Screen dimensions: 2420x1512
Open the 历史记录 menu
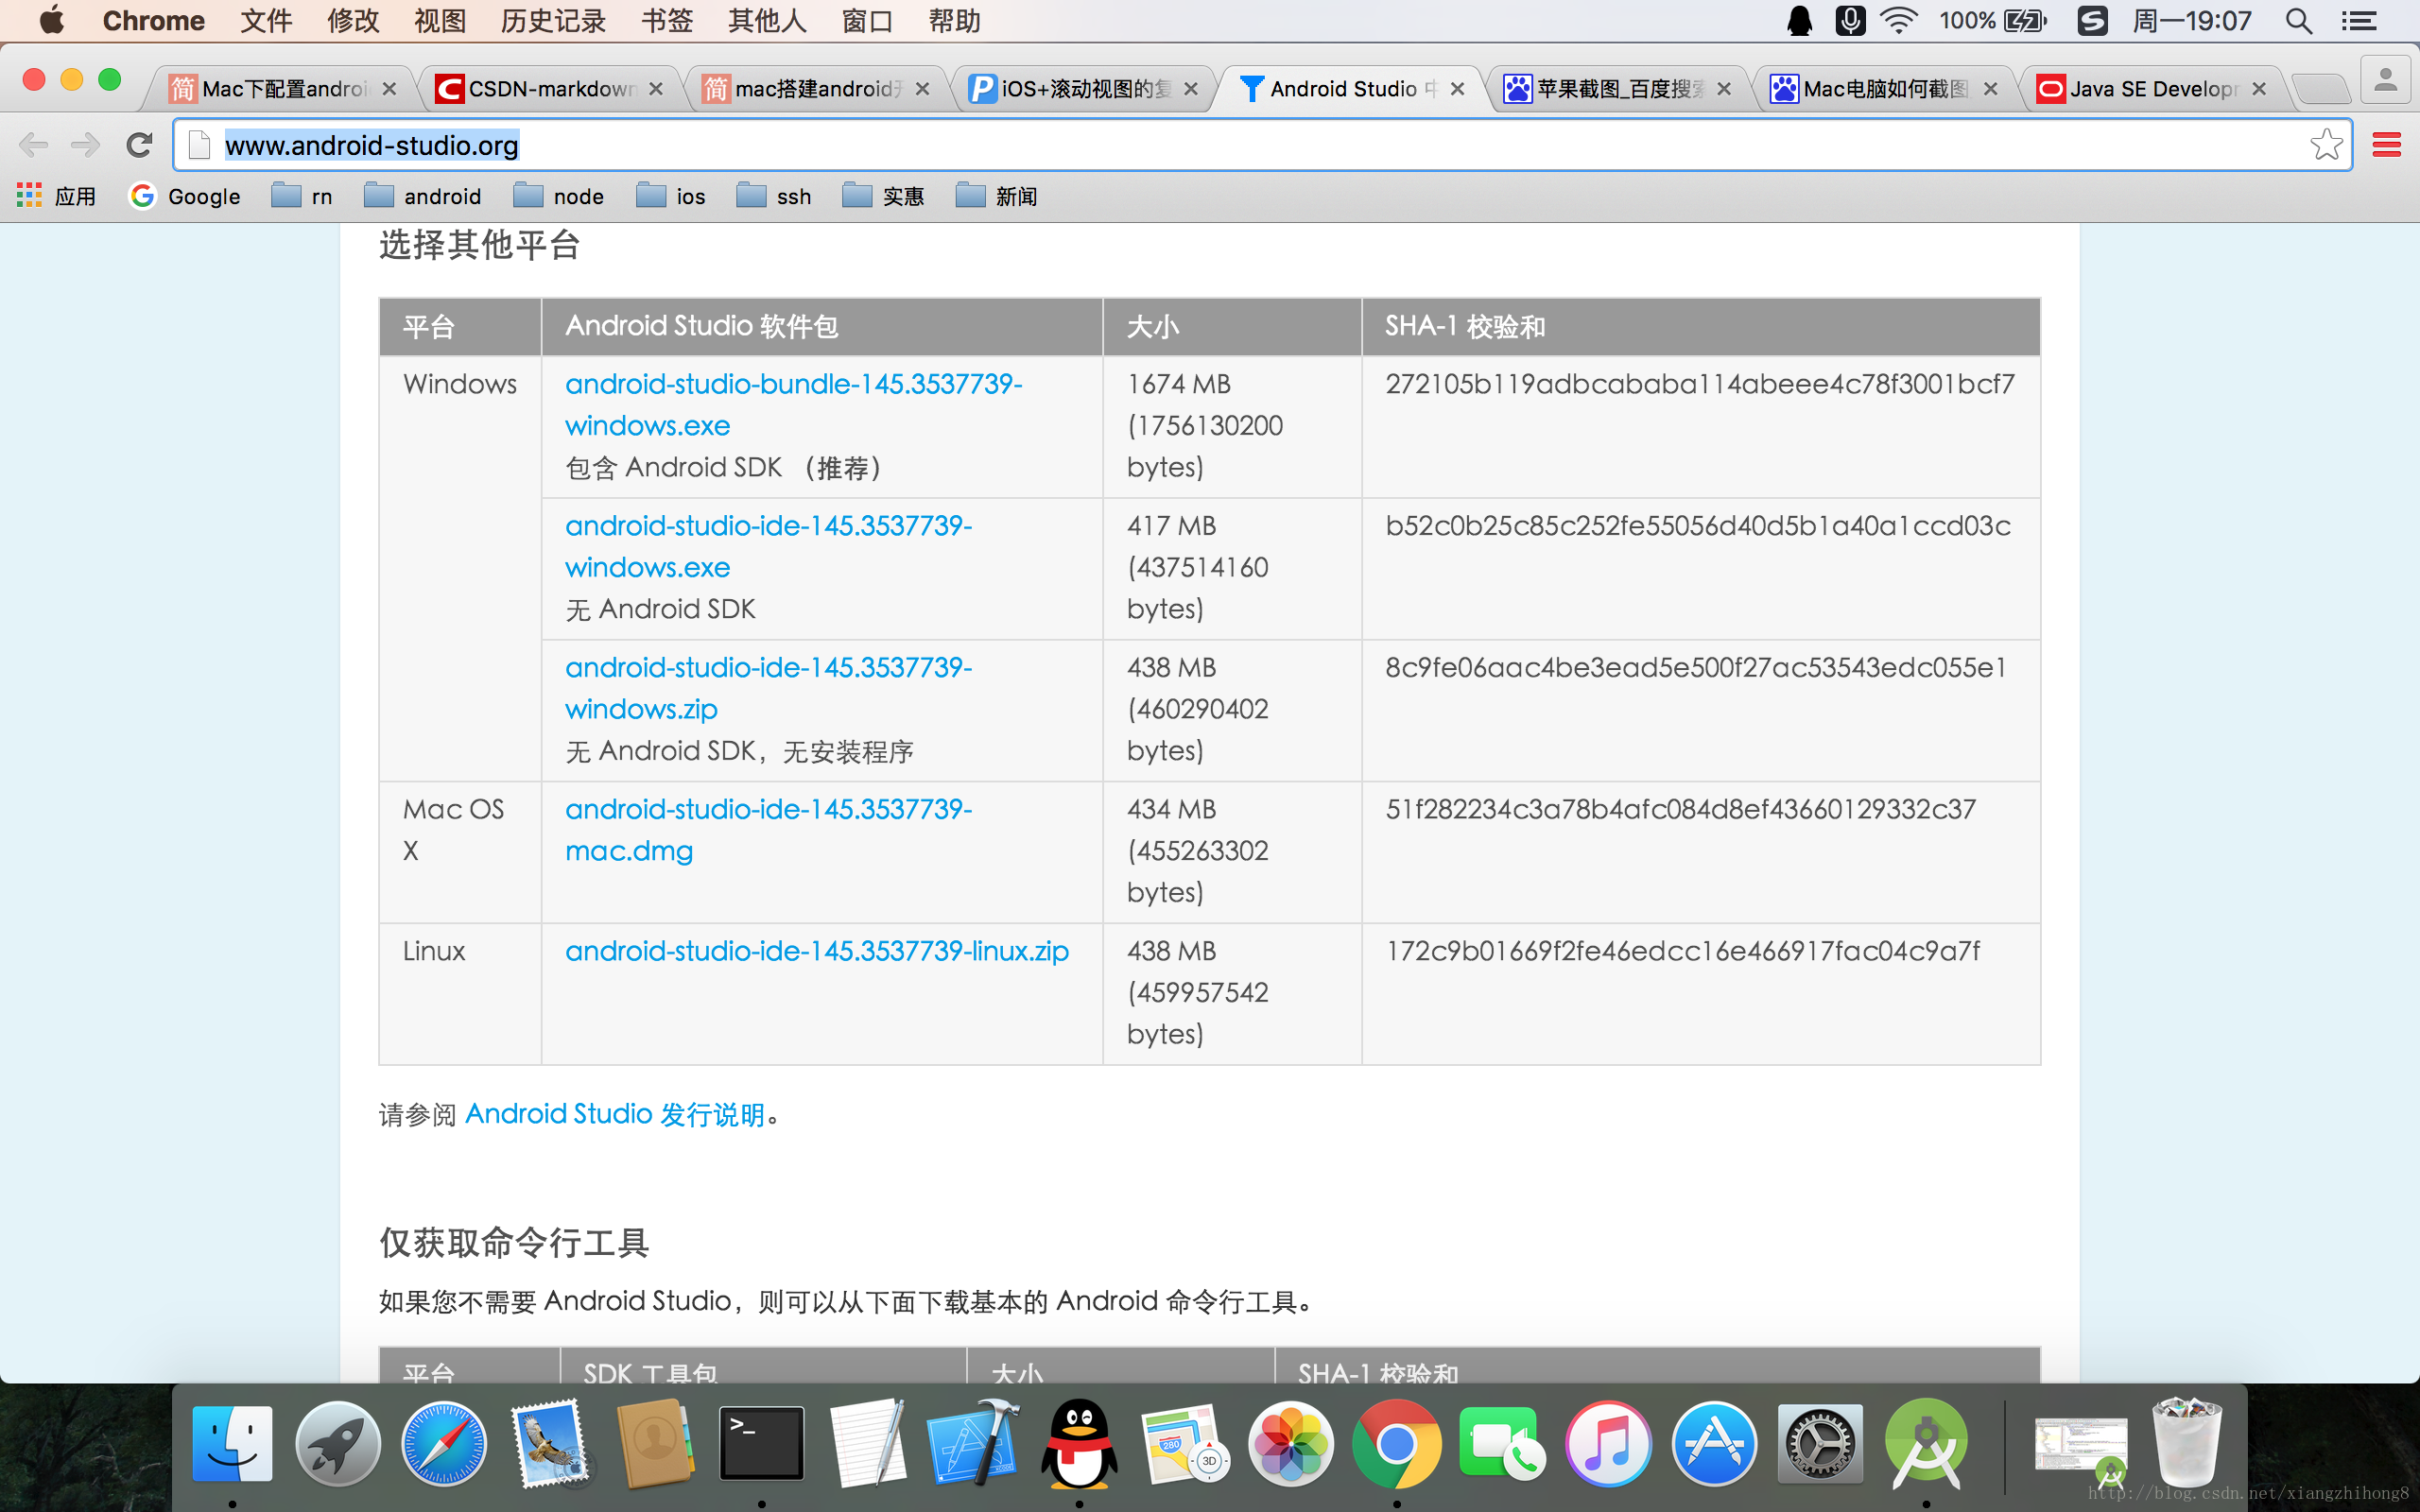click(553, 21)
